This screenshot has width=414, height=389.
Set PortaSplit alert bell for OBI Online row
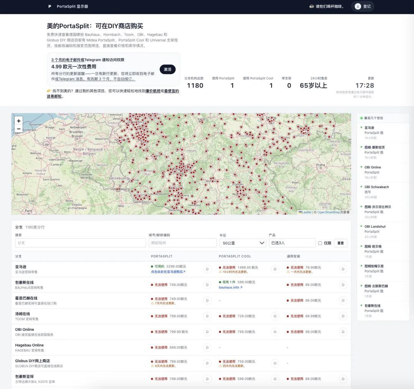click(207, 332)
